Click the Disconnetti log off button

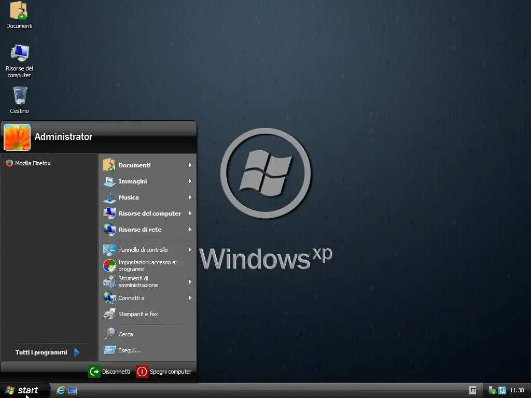click(109, 372)
